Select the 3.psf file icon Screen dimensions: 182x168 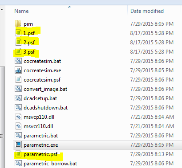pyautogui.click(x=18, y=51)
